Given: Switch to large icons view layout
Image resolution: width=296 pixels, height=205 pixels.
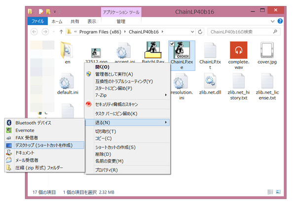Looking at the screenshot, I should click(278, 192).
